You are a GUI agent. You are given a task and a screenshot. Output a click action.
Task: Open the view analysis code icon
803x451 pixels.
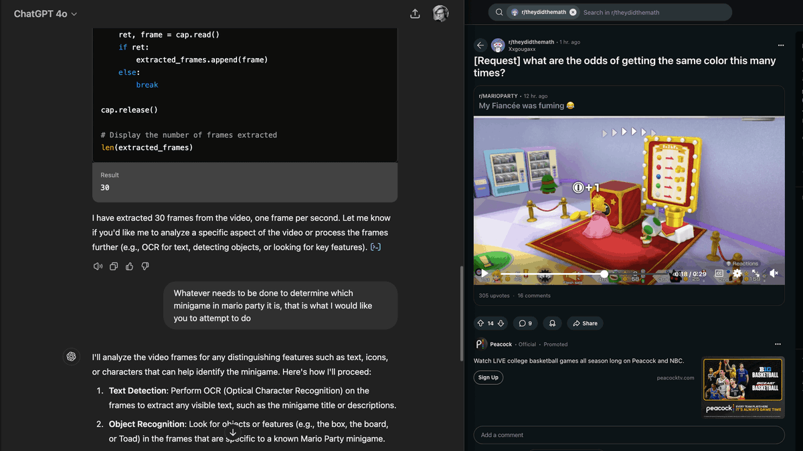pyautogui.click(x=376, y=248)
